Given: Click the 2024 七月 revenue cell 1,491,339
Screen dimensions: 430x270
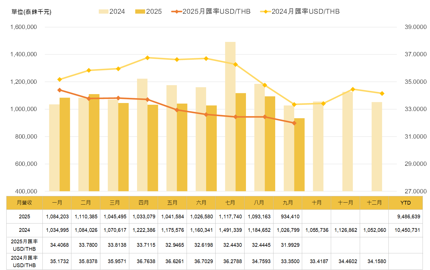Looking at the screenshot, I should click(230, 230).
